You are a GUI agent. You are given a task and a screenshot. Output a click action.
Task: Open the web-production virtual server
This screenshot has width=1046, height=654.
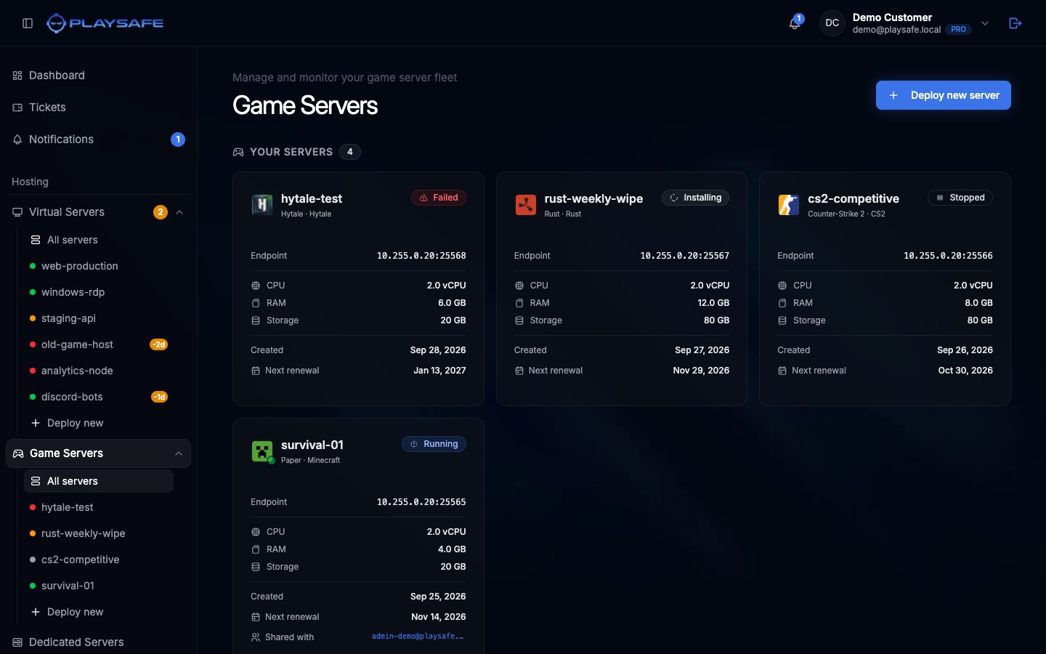(99, 266)
